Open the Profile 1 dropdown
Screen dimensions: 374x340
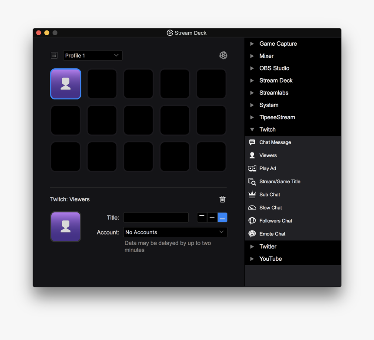[93, 55]
